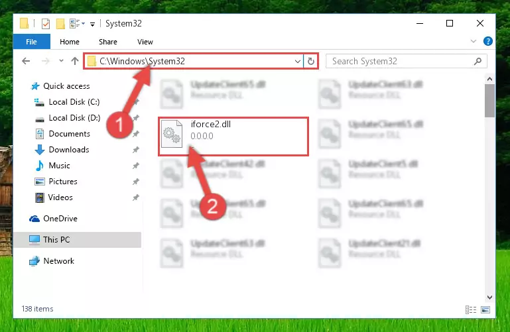Click the vertical scrollbar thumb
Image resolution: width=510 pixels, height=332 pixels.
(489, 101)
